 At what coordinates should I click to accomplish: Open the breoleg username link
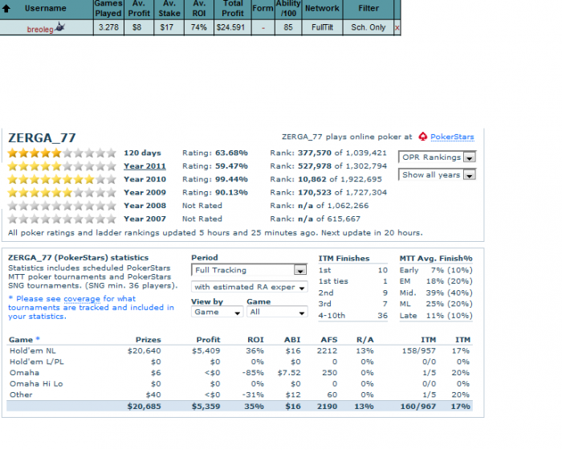click(39, 27)
